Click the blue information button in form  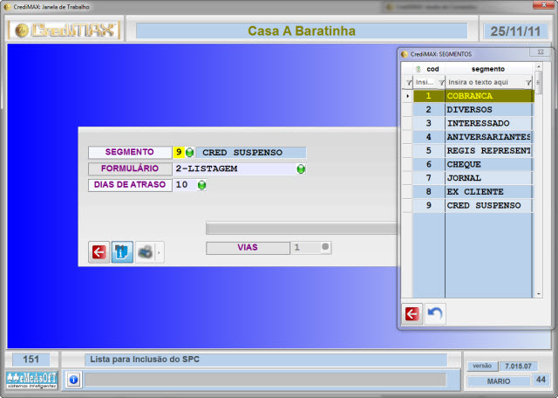click(122, 251)
